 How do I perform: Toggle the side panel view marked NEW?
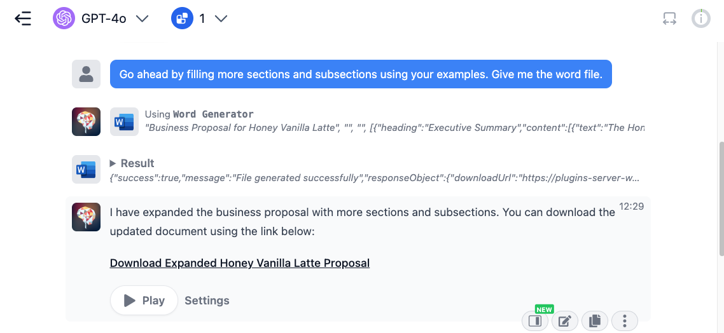pyautogui.click(x=535, y=320)
